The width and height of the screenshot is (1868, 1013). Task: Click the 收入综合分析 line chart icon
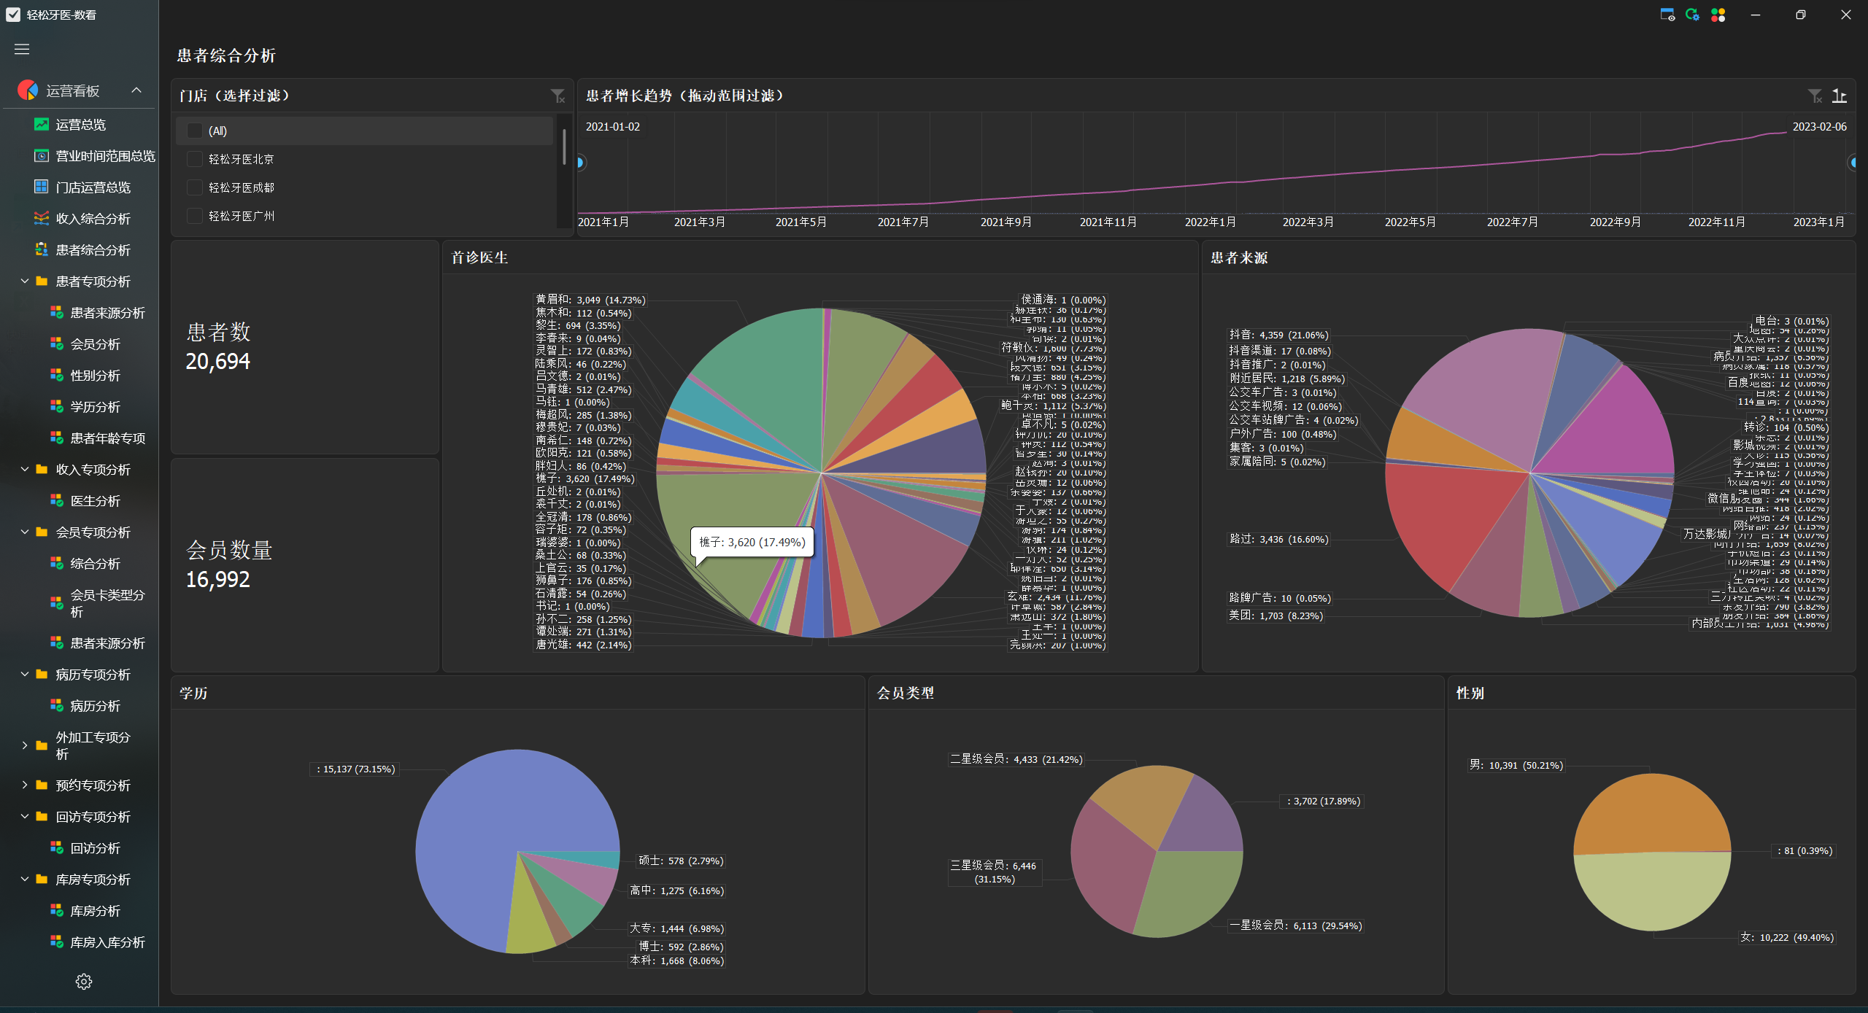pos(42,219)
